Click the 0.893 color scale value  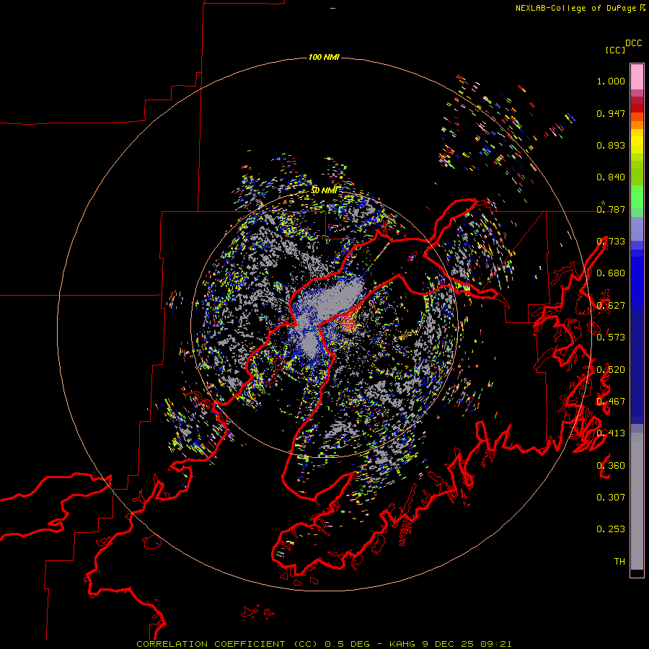pos(611,145)
